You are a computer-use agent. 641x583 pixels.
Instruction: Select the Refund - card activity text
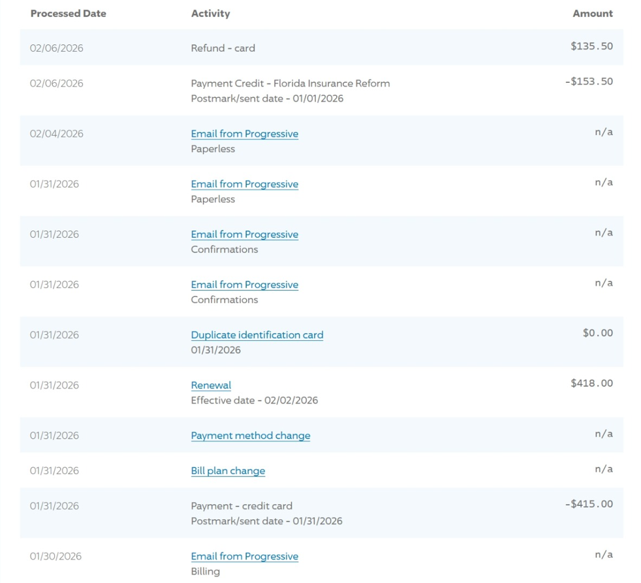[223, 48]
